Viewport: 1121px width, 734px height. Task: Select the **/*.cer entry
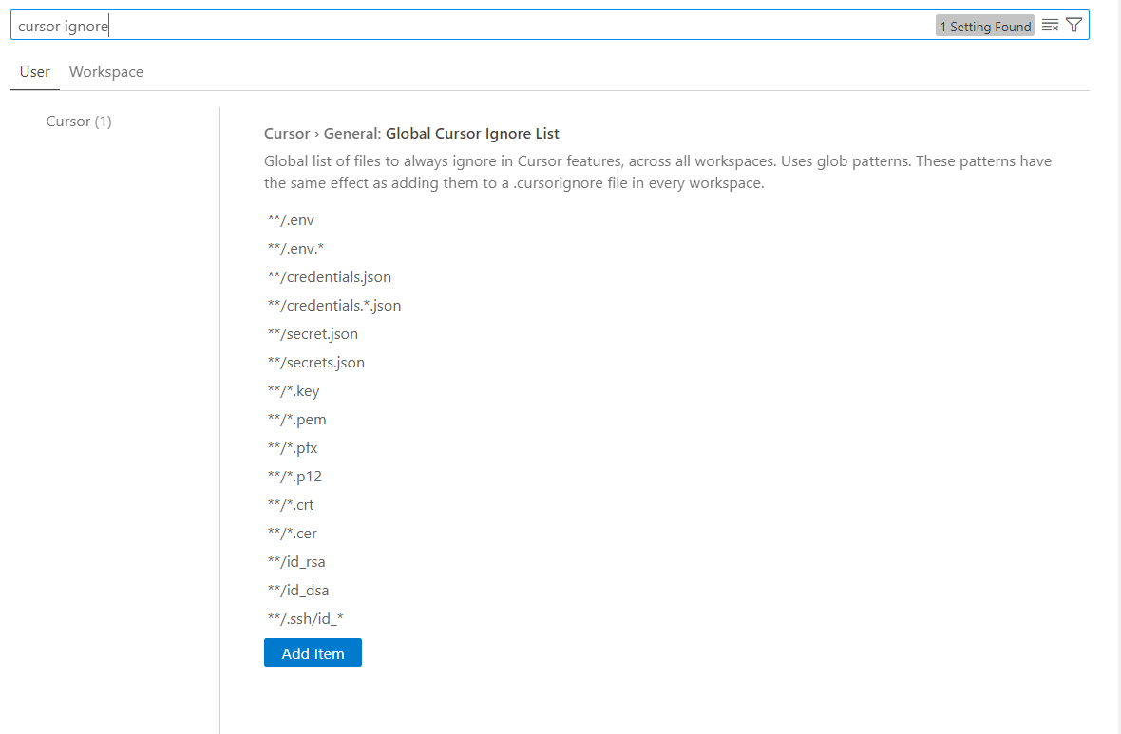coord(292,534)
